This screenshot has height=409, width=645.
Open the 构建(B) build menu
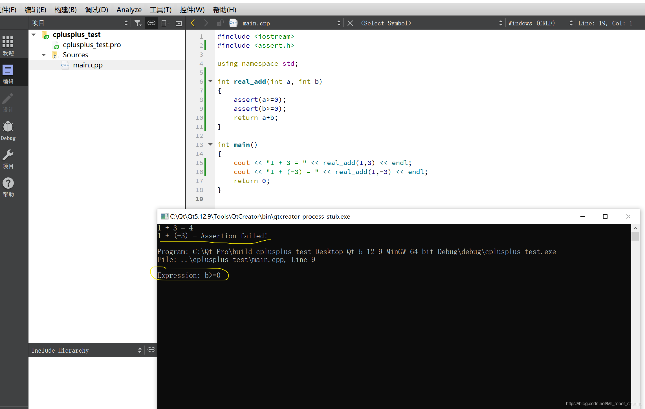pyautogui.click(x=65, y=10)
